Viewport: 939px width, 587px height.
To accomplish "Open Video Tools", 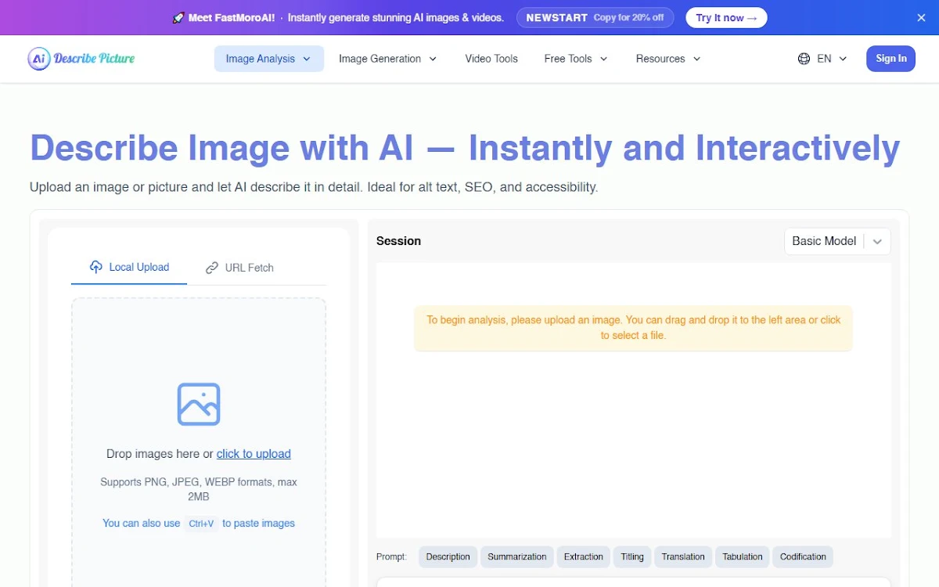I will click(x=491, y=59).
